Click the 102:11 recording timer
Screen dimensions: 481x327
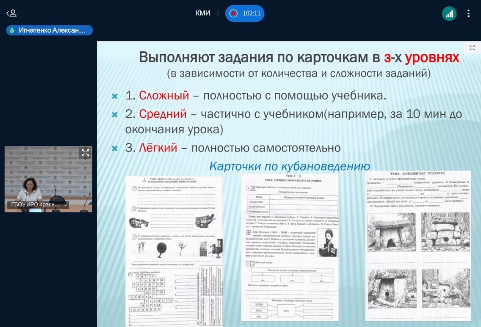coord(252,13)
